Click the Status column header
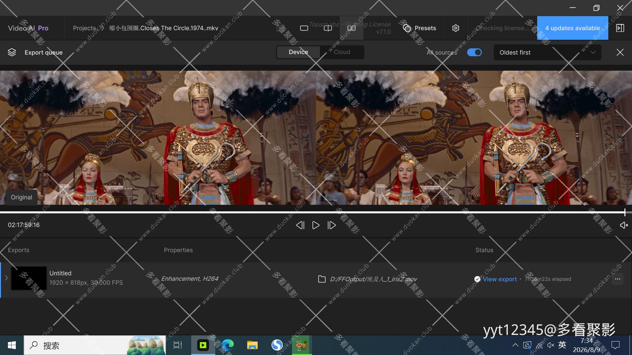Image resolution: width=632 pixels, height=355 pixels. (x=484, y=250)
